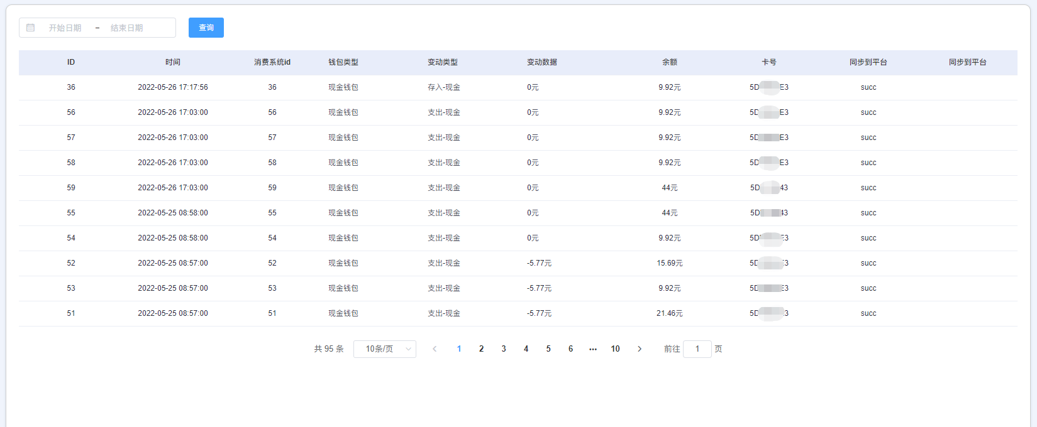Screen dimensions: 1037x427
Task: Click the 前往 page number input box
Action: [x=697, y=349]
